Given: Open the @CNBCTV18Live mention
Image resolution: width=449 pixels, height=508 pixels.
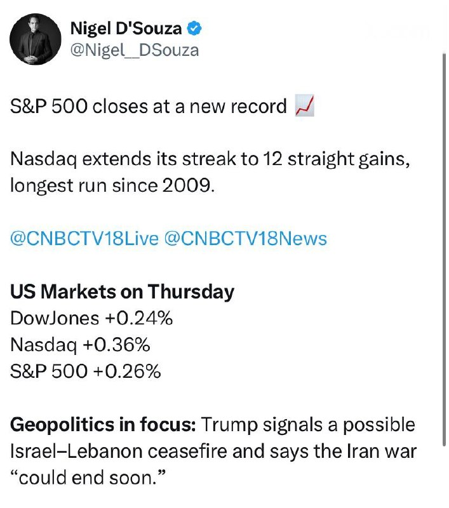Looking at the screenshot, I should point(84,239).
